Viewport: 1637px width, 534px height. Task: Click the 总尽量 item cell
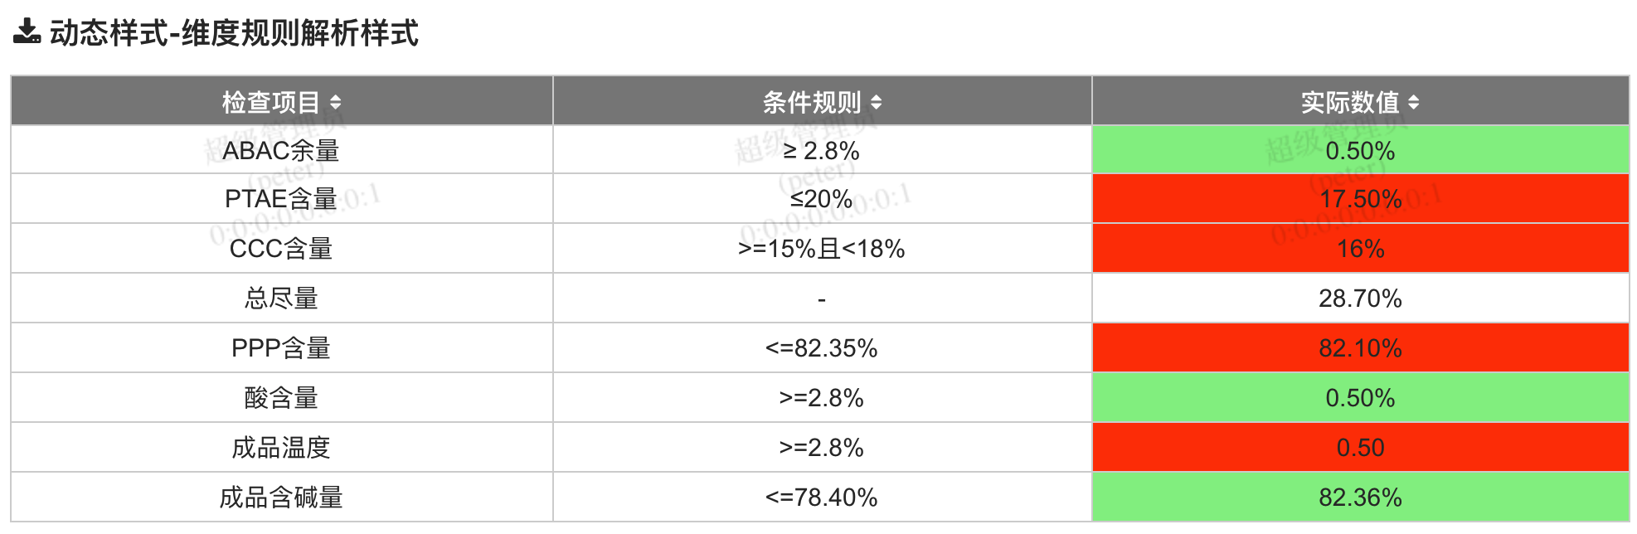[x=282, y=299]
